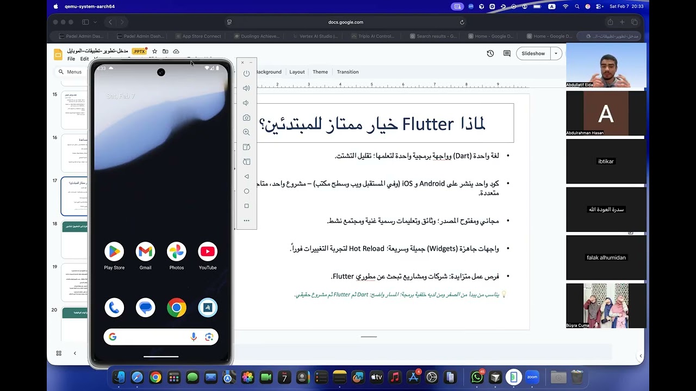The image size is (696, 391).
Task: Open the comments icon in Google Slides
Action: pos(507,53)
